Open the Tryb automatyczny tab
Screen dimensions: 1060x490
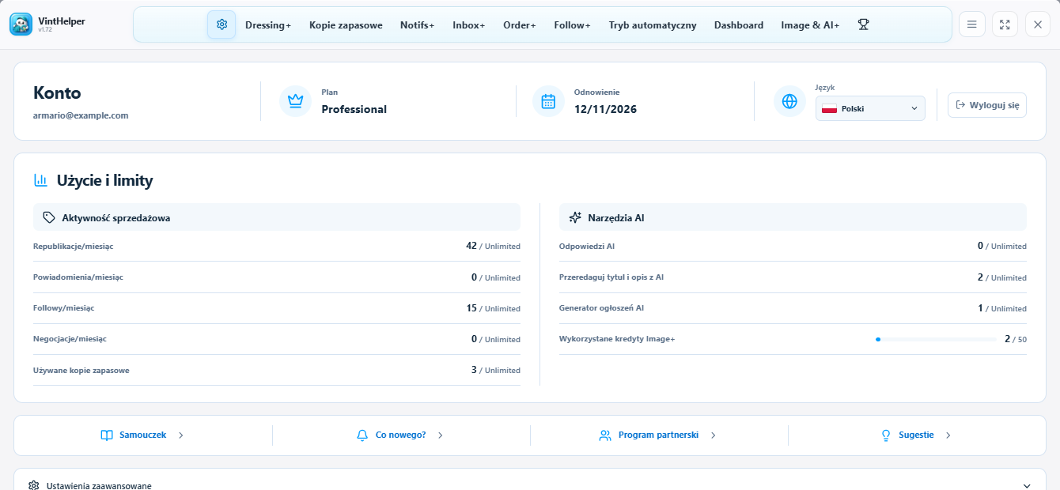pyautogui.click(x=653, y=24)
